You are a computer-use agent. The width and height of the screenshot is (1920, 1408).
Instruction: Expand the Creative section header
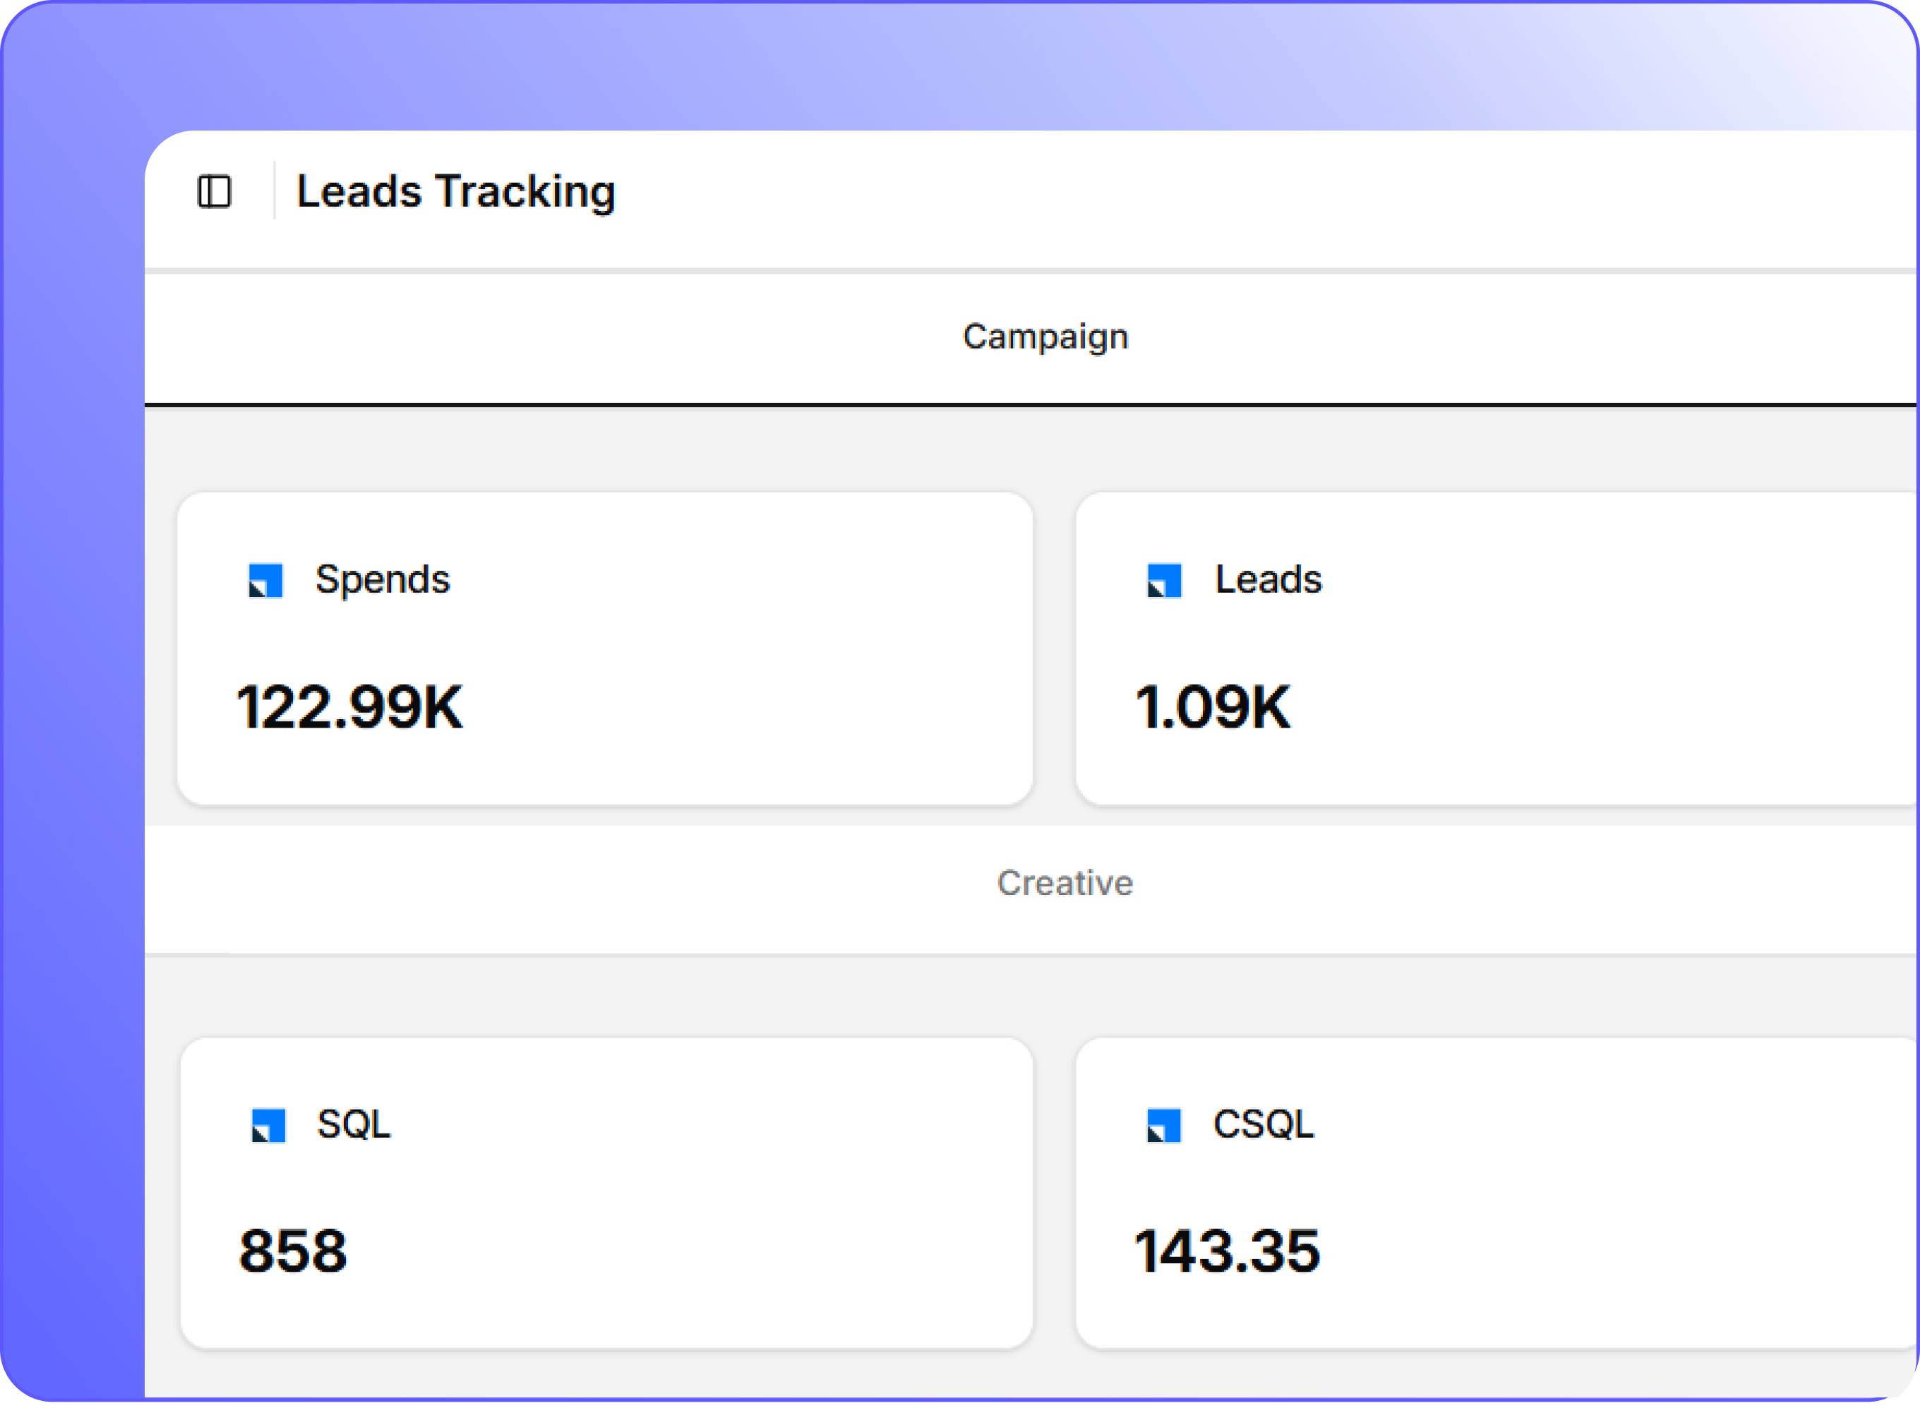[x=1065, y=883]
